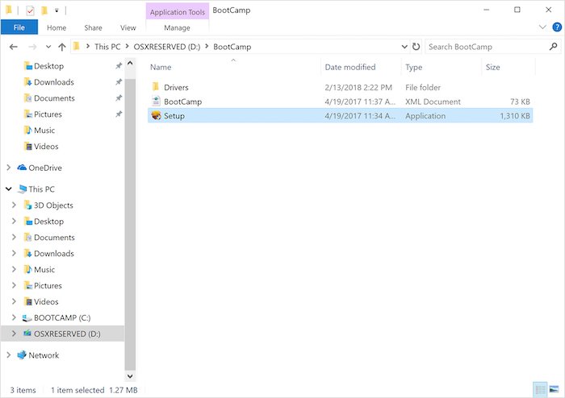Open the Manage tab under Application Tools
The image size is (565, 398).
(x=177, y=27)
